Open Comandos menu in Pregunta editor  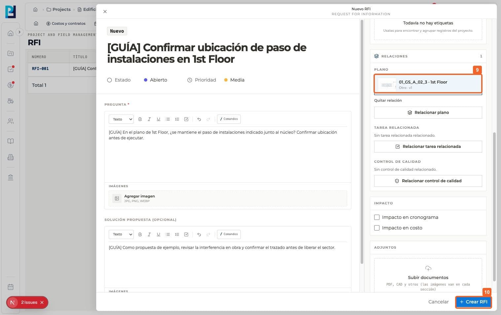(x=229, y=119)
